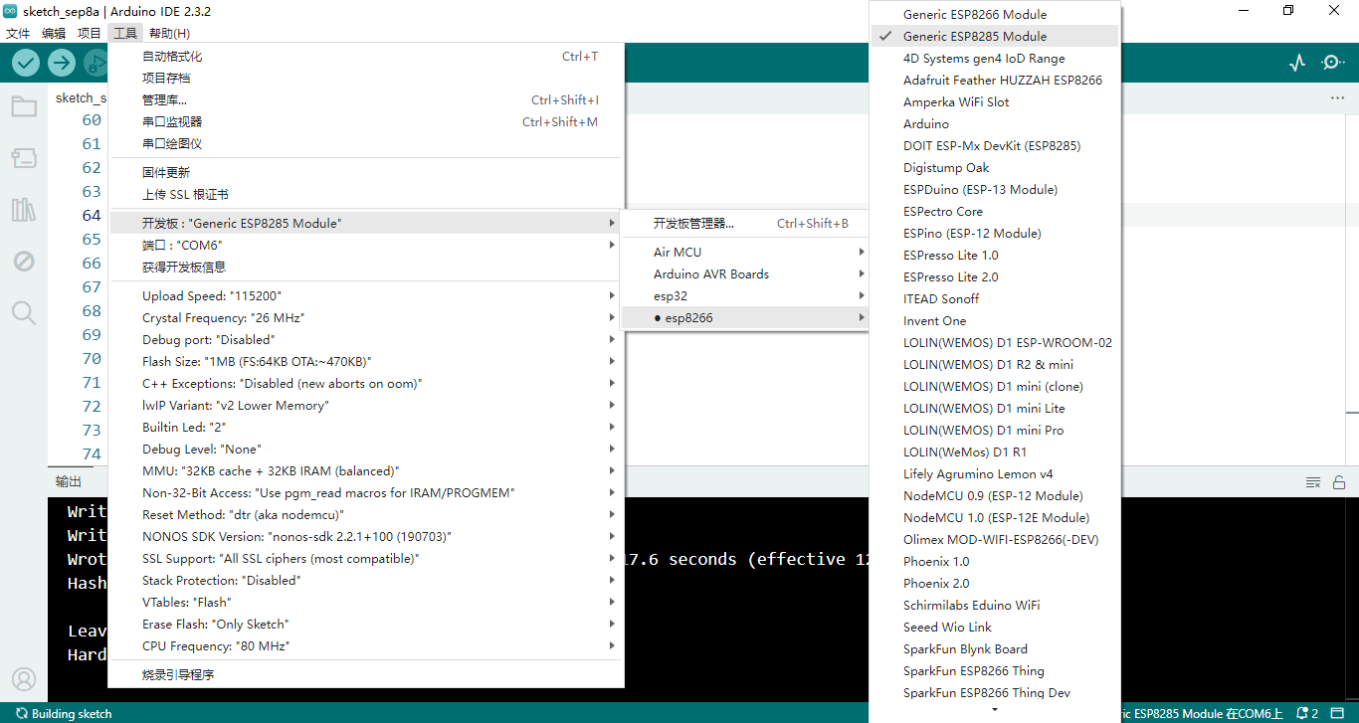Image resolution: width=1359 pixels, height=723 pixels.
Task: Click the notifications bell in status bar
Action: 1304,714
